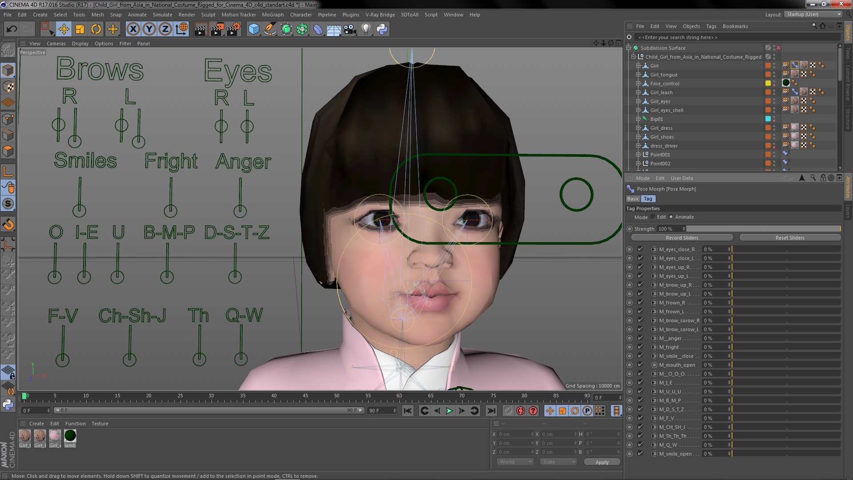Viewport: 853px width, 480px height.
Task: Click Go to End of timeline
Action: click(491, 411)
